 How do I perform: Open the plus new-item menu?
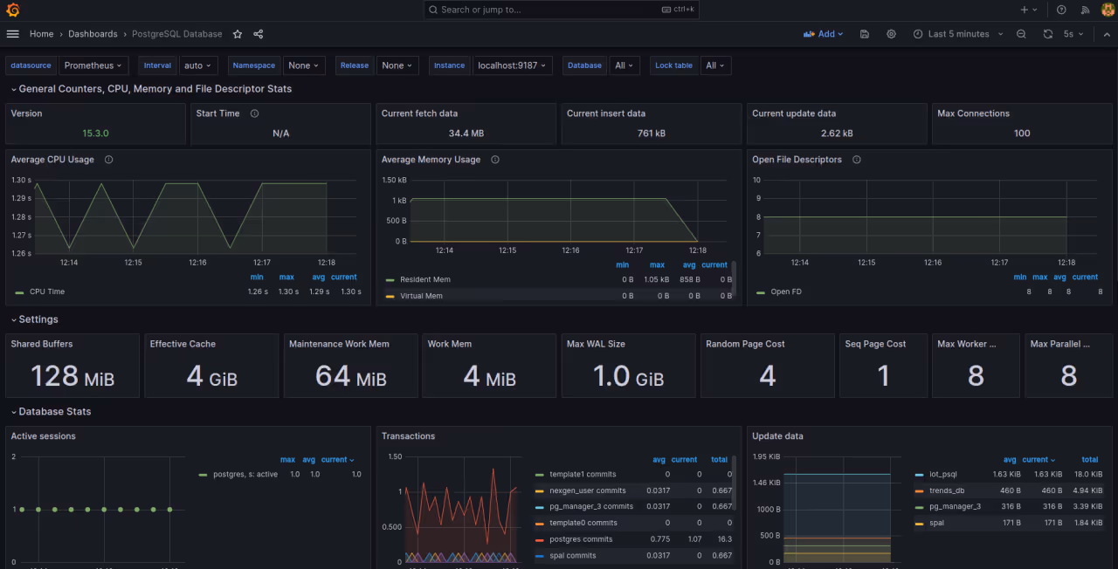1029,10
